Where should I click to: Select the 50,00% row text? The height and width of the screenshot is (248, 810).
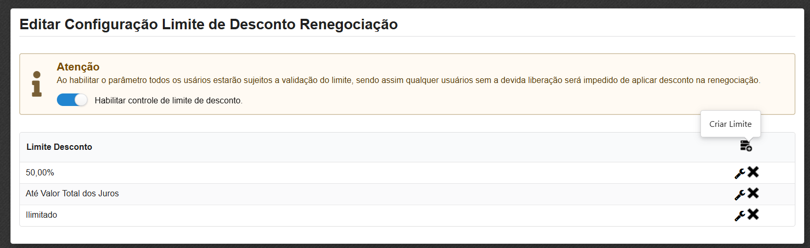coord(39,172)
